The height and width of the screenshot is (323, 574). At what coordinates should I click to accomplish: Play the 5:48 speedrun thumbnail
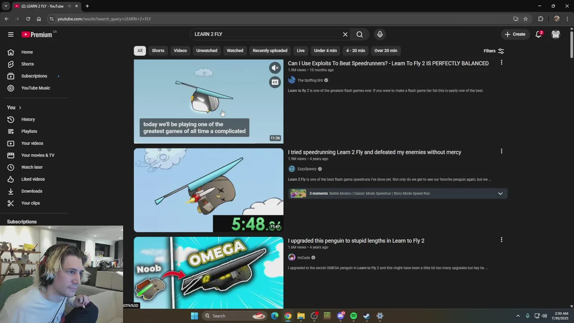coord(209,190)
